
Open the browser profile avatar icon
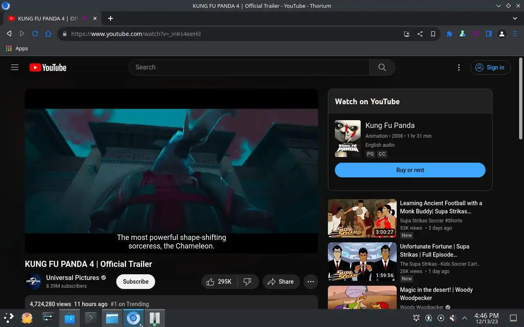pyautogui.click(x=501, y=34)
